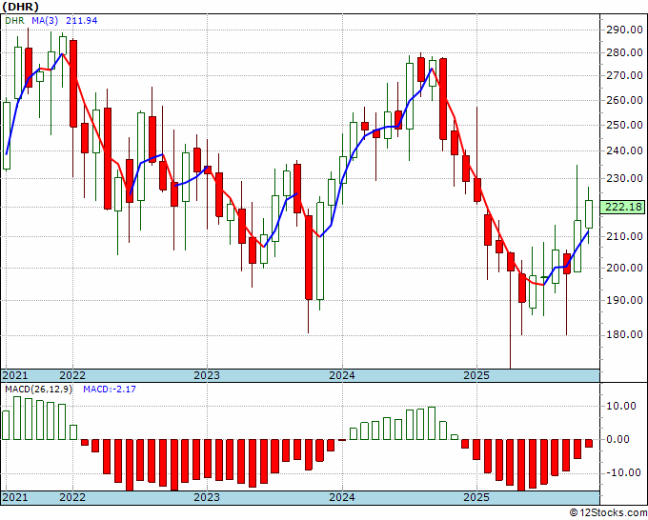Click the first green MACD histogram bar
Screen dimensions: 648x520
click(6, 425)
